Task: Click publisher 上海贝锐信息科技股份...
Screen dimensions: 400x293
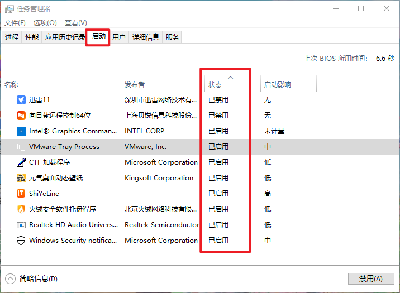Action: (161, 116)
